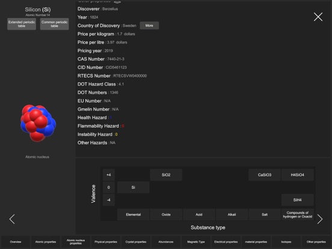The image size is (332, 249).
Task: Click Compounds of hydrogen or Oxacid header
Action: pyautogui.click(x=298, y=215)
